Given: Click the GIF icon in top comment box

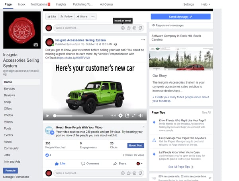Looking at the screenshot, I should 134,28.
